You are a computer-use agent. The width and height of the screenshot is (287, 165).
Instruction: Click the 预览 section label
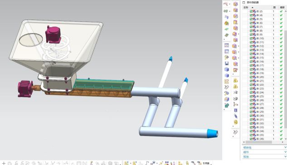pos(246,157)
